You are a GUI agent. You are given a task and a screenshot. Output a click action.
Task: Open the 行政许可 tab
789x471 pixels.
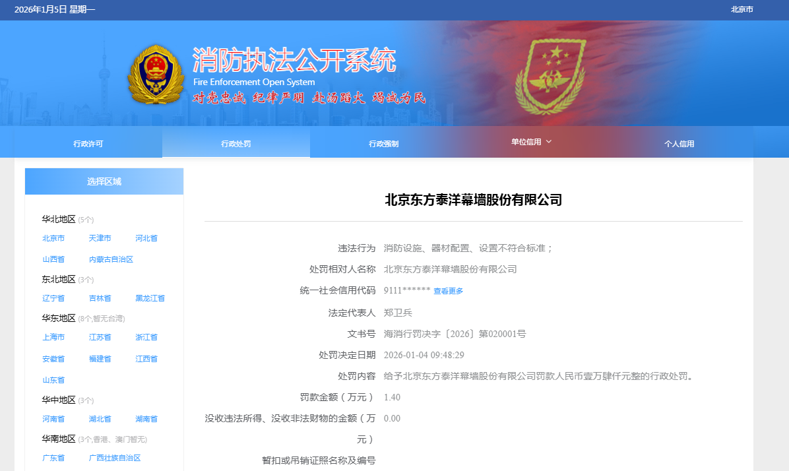(x=88, y=144)
